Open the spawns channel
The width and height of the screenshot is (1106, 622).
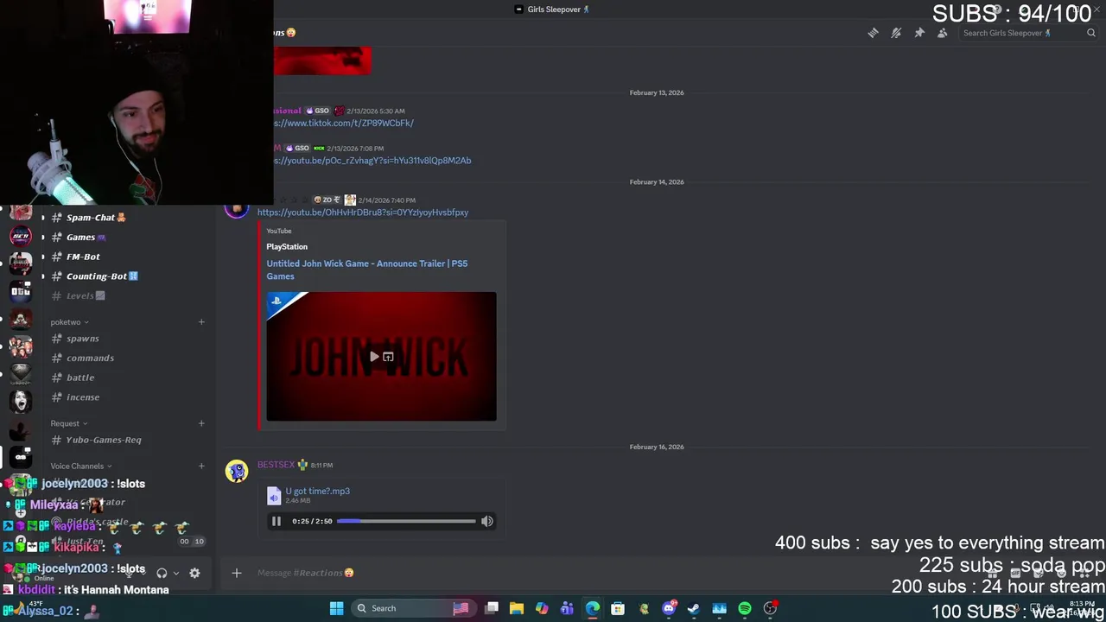click(83, 339)
